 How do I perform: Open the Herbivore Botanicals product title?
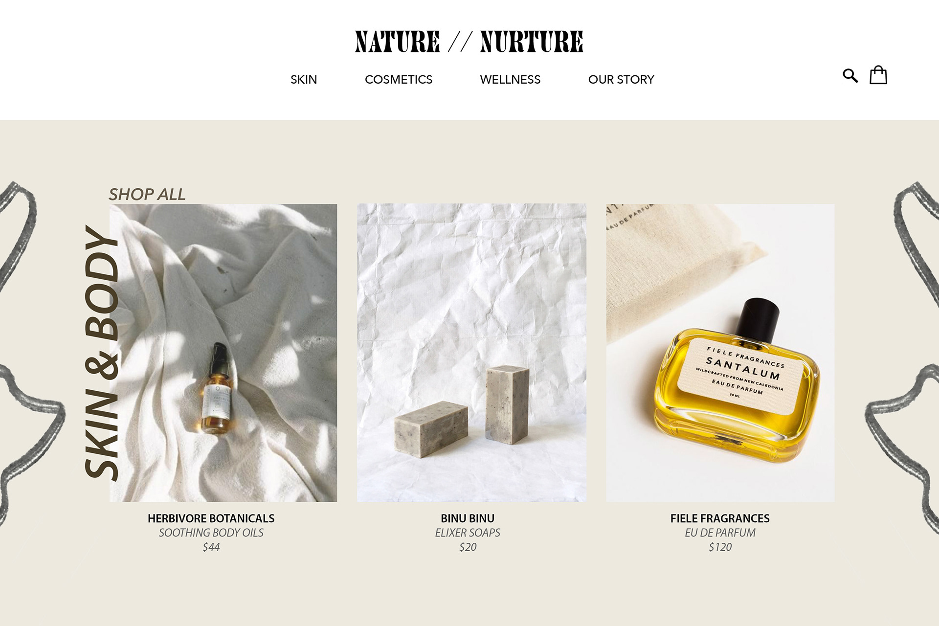point(211,518)
